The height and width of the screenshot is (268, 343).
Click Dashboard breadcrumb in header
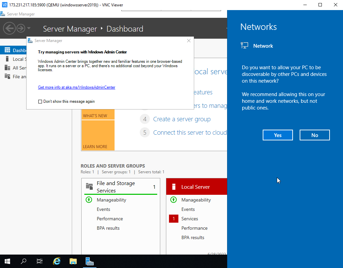pyautogui.click(x=125, y=29)
